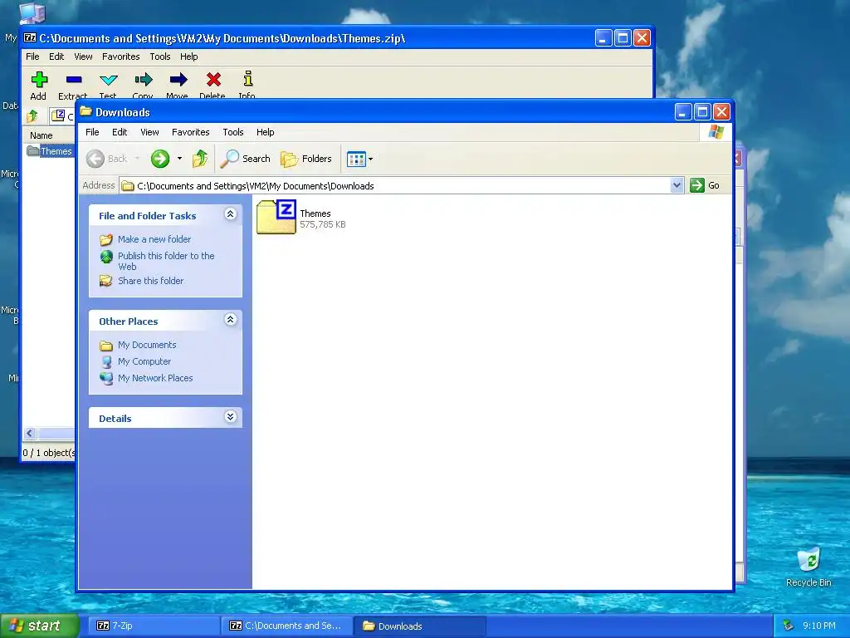The height and width of the screenshot is (638, 850).
Task: Open View menu in 7-Zip window
Action: (x=83, y=56)
